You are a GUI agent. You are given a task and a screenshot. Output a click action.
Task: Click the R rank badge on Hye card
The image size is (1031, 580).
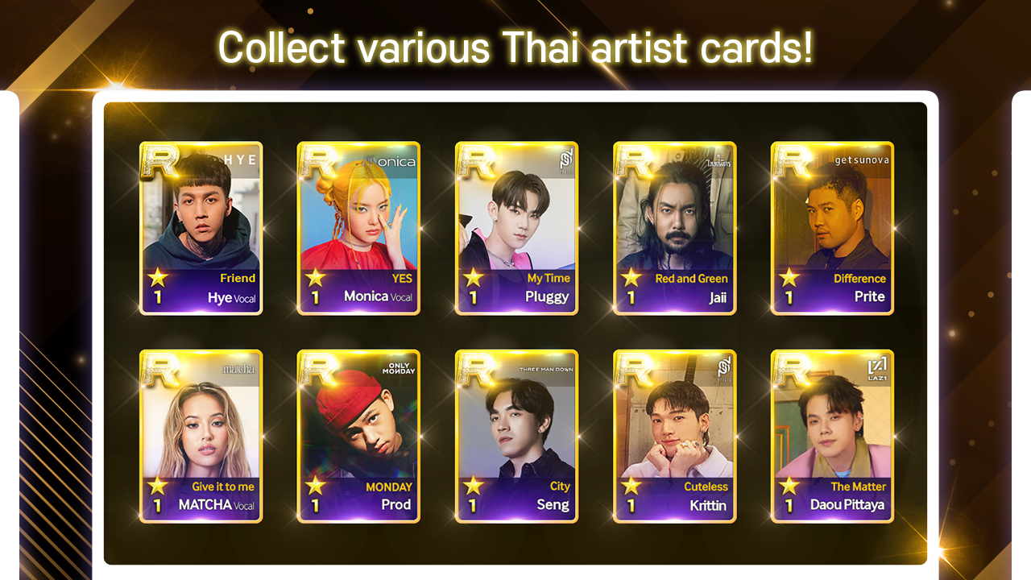coord(160,162)
